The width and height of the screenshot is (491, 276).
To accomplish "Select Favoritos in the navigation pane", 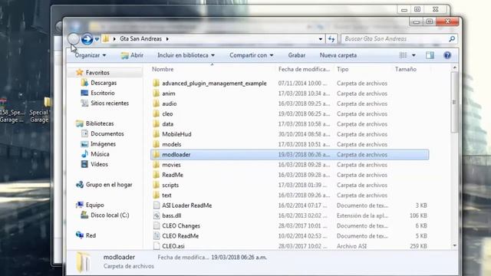I will coord(97,73).
